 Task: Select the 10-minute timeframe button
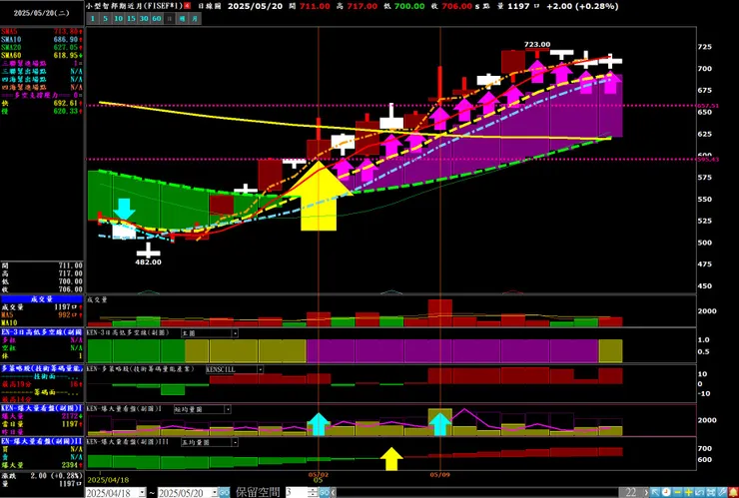pyautogui.click(x=119, y=18)
